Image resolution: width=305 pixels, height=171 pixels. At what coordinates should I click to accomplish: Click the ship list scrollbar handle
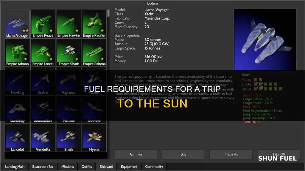coord(108,13)
